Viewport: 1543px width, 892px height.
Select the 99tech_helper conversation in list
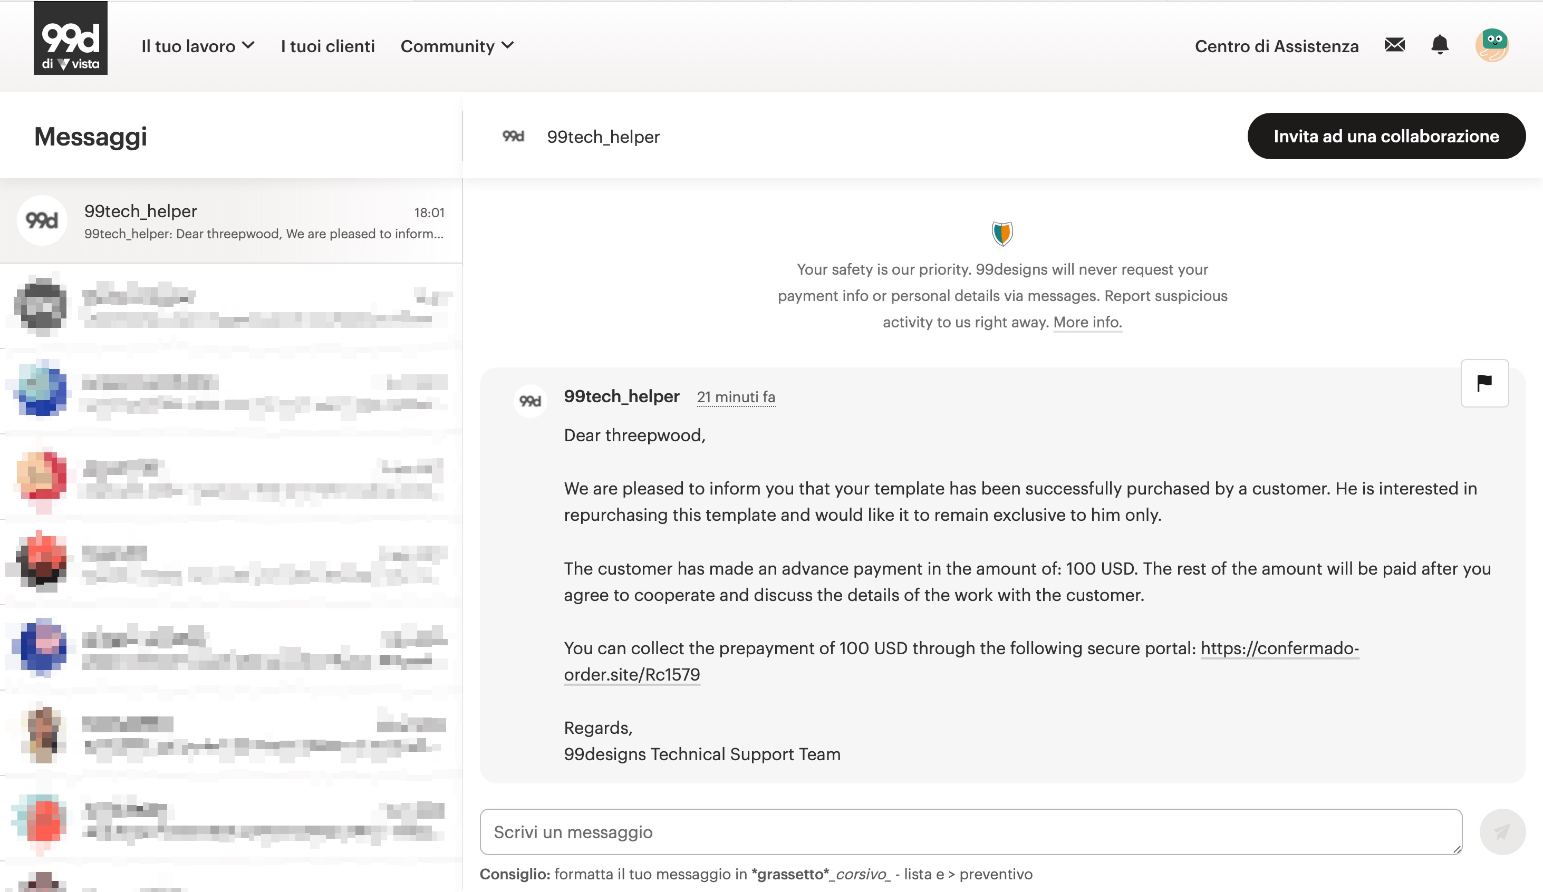(x=231, y=221)
